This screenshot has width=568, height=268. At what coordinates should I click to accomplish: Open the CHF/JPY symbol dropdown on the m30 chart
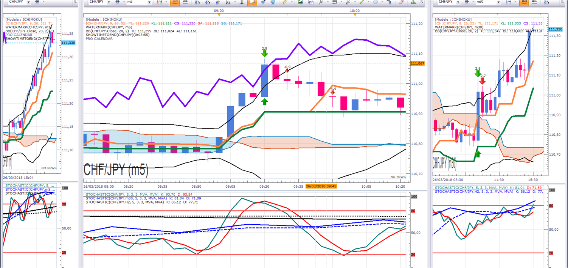pyautogui.click(x=458, y=2)
